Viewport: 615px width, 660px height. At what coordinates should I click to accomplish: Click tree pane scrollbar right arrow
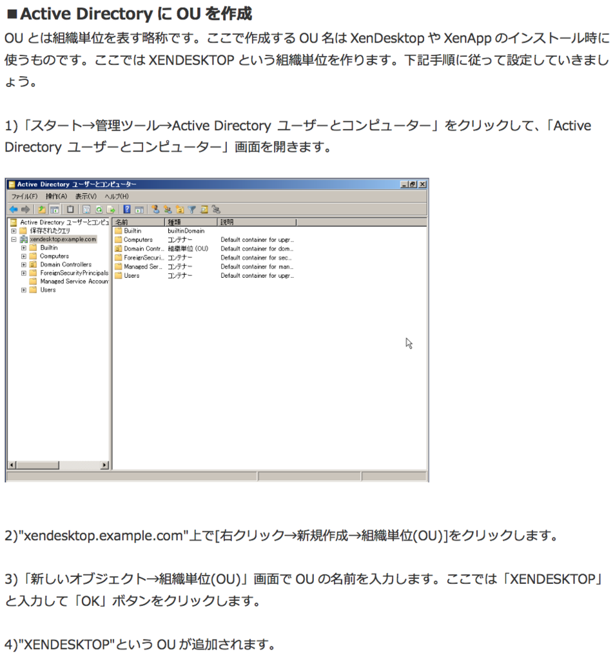click(x=105, y=465)
